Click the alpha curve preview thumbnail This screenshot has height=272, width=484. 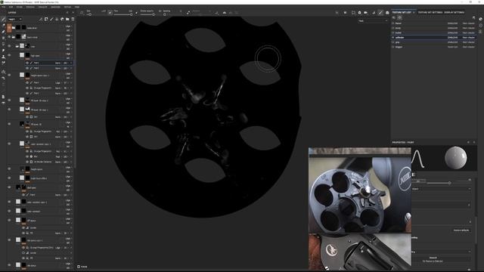[x=417, y=159]
